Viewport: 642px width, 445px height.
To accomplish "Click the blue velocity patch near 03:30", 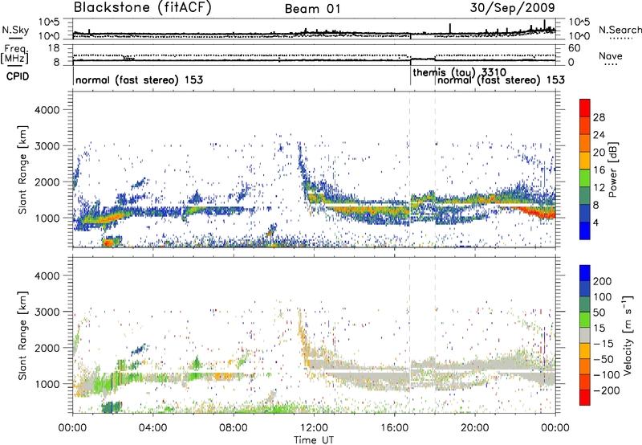I will coord(139,349).
